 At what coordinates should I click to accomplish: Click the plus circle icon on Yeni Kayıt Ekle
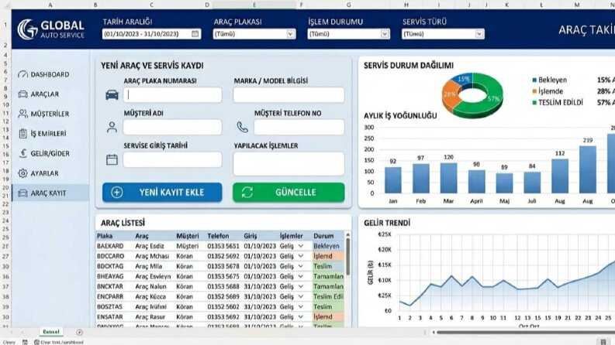click(117, 192)
